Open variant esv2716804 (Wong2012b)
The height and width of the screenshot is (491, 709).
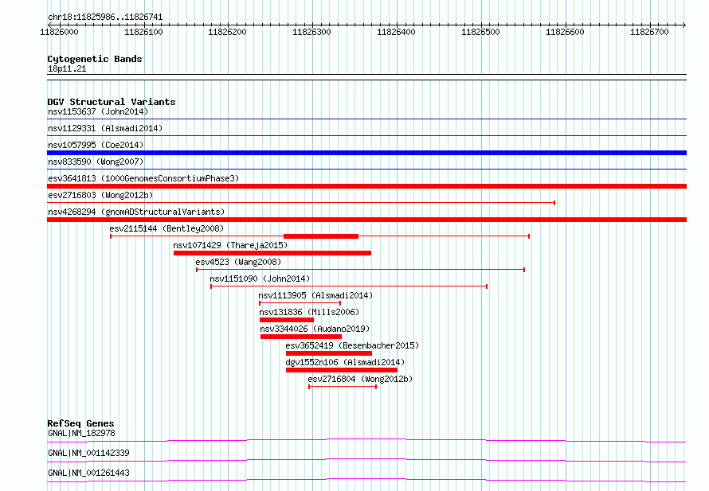[360, 379]
